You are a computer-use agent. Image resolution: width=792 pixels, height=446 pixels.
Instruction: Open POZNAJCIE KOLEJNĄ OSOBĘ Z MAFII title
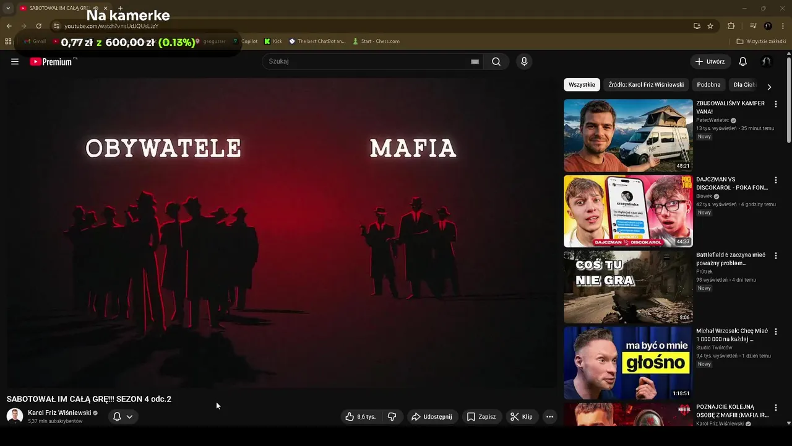(732, 411)
